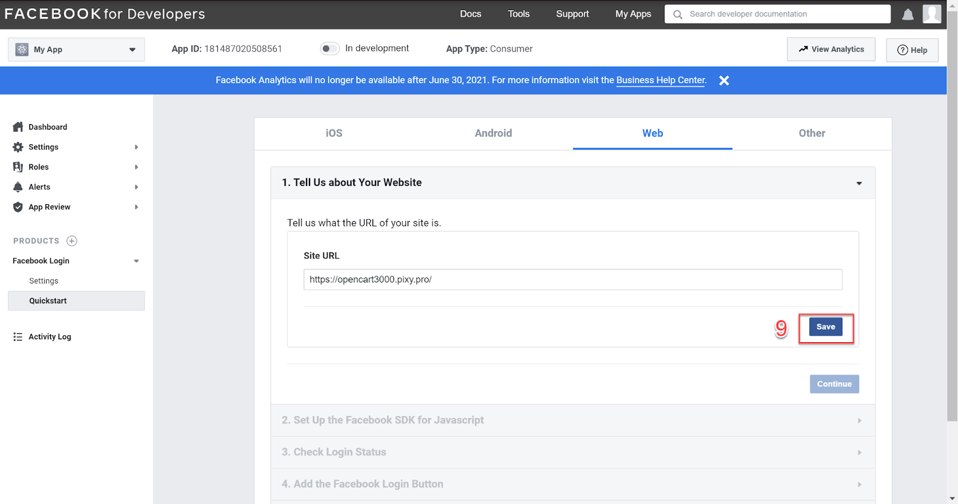This screenshot has width=958, height=504.
Task: Open the Activity Log page
Action: click(x=50, y=337)
